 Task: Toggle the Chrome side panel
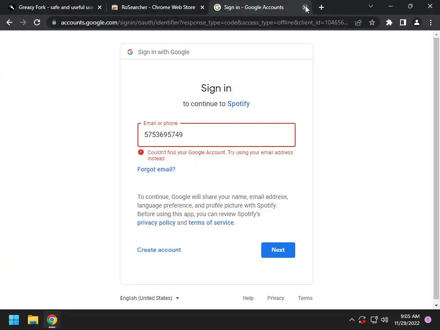coord(403,22)
